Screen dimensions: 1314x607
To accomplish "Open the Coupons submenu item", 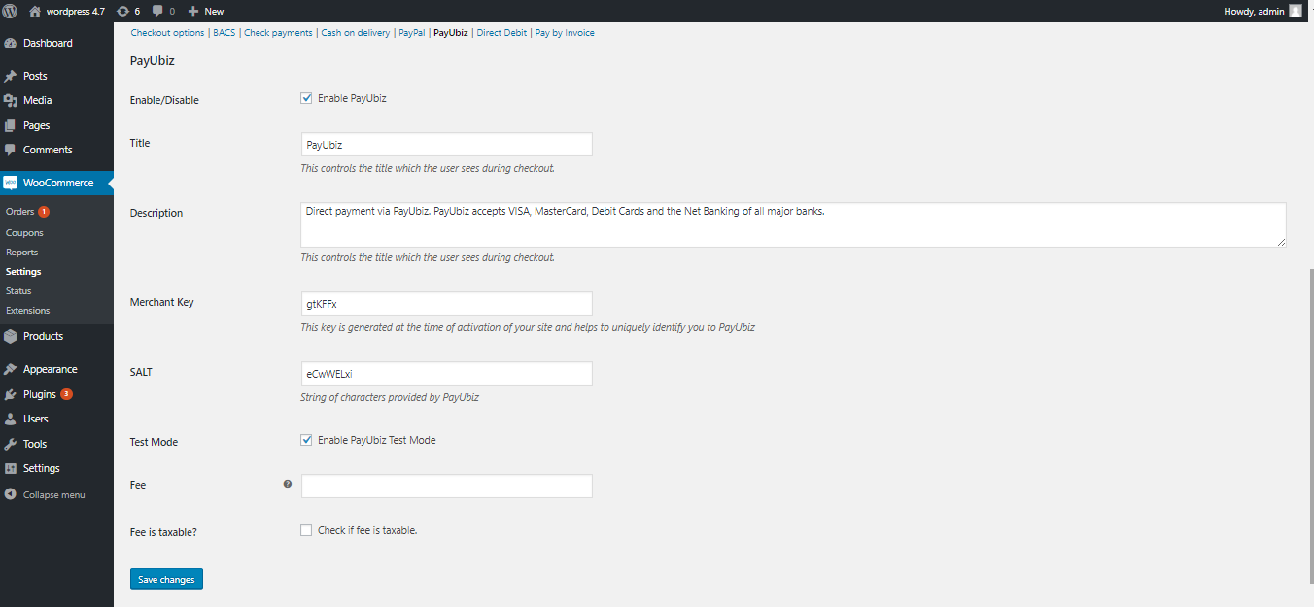I will click(x=24, y=233).
